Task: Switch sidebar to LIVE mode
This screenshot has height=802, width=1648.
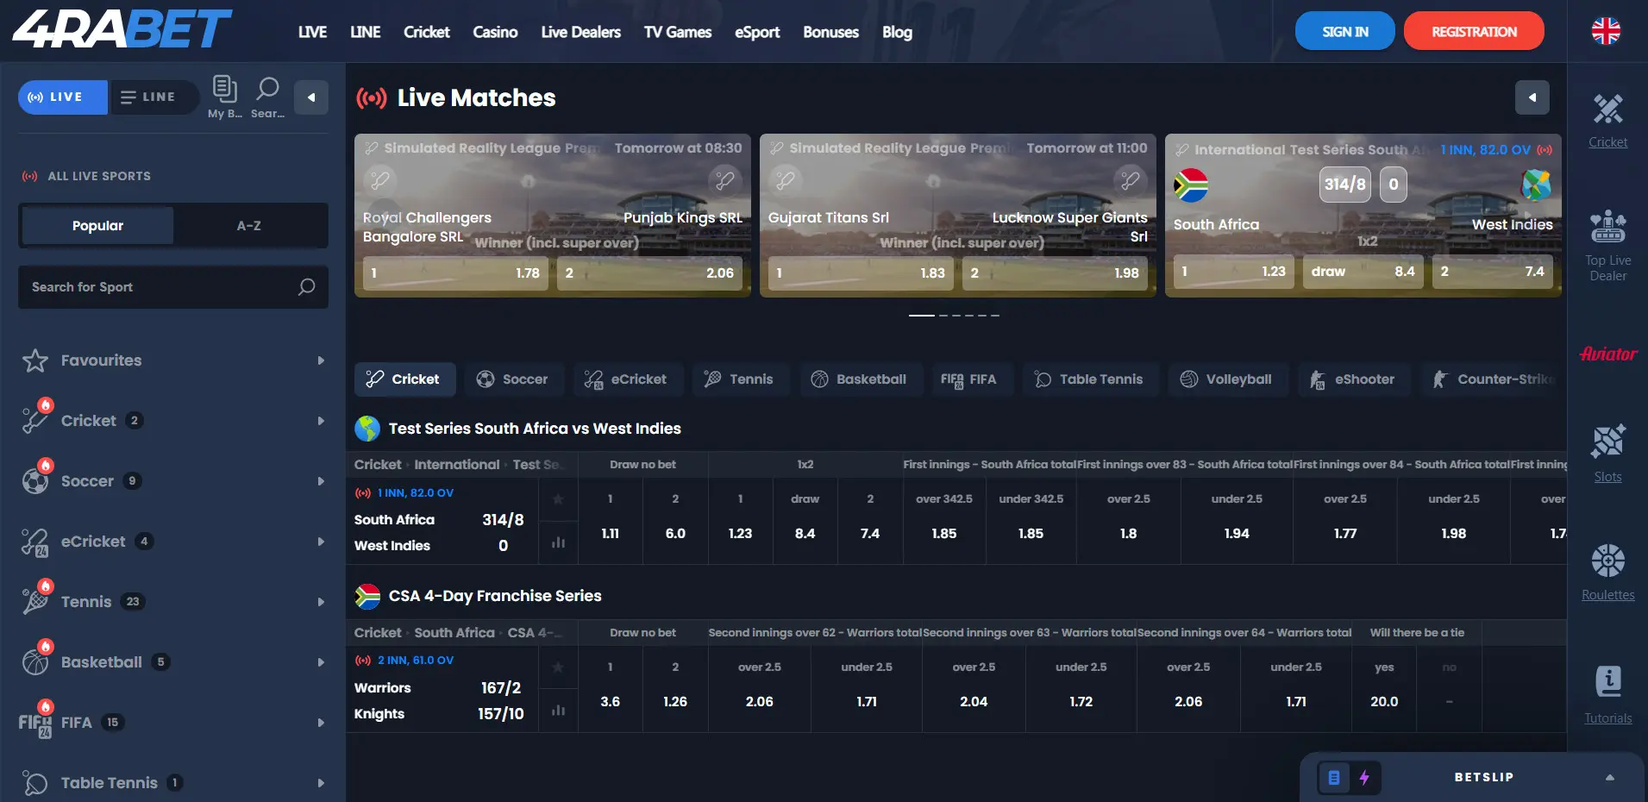Action: (63, 97)
